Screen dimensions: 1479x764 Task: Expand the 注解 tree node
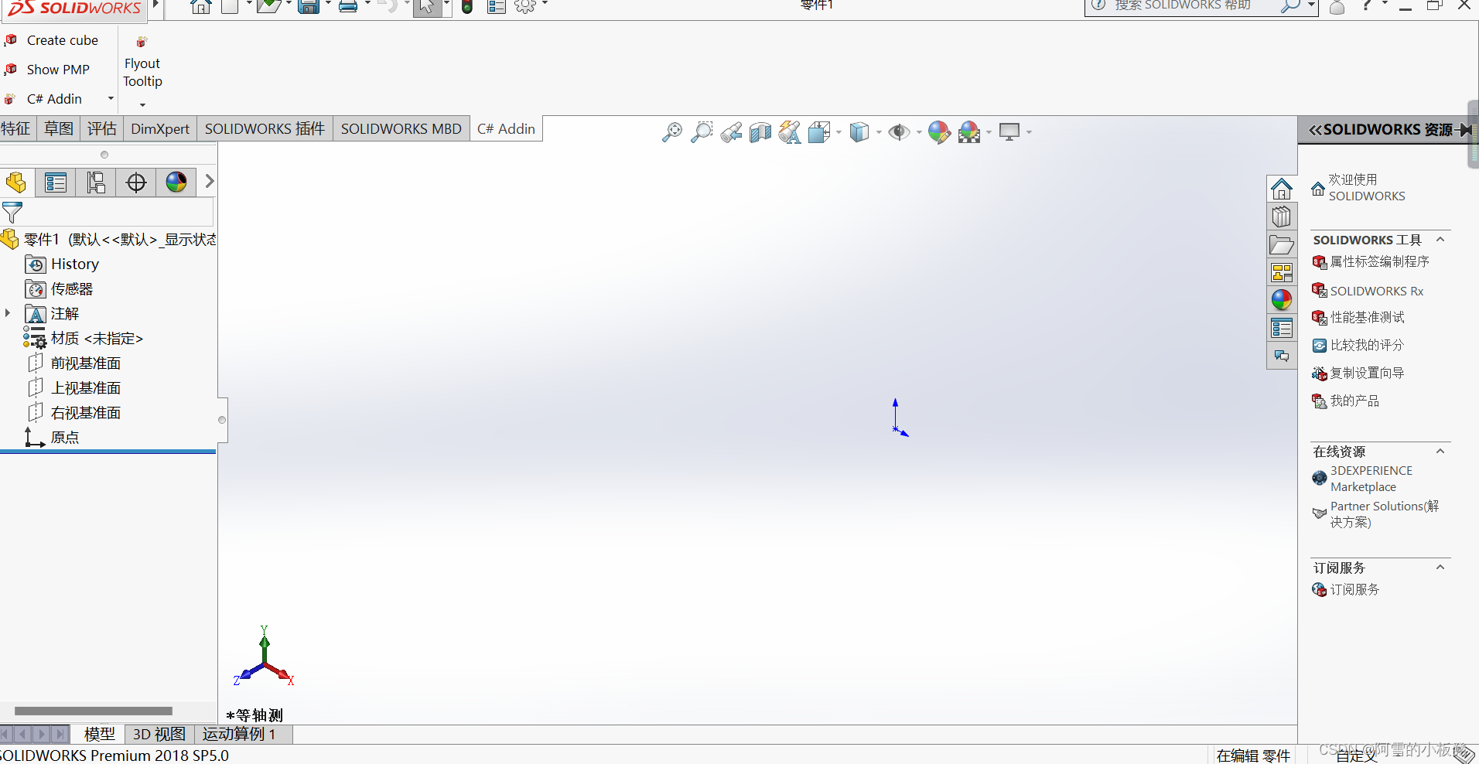pos(7,313)
